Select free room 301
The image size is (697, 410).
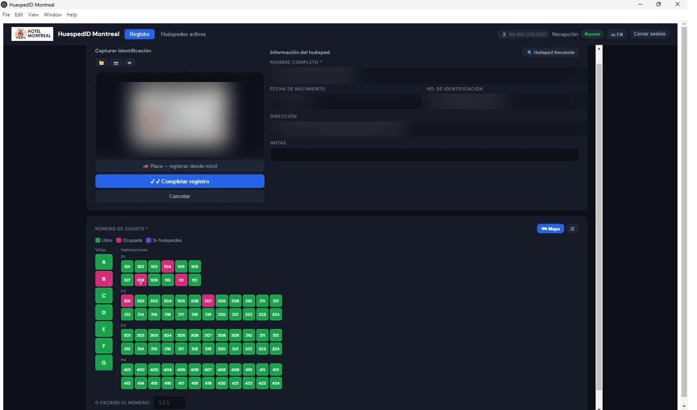pyautogui.click(x=127, y=335)
